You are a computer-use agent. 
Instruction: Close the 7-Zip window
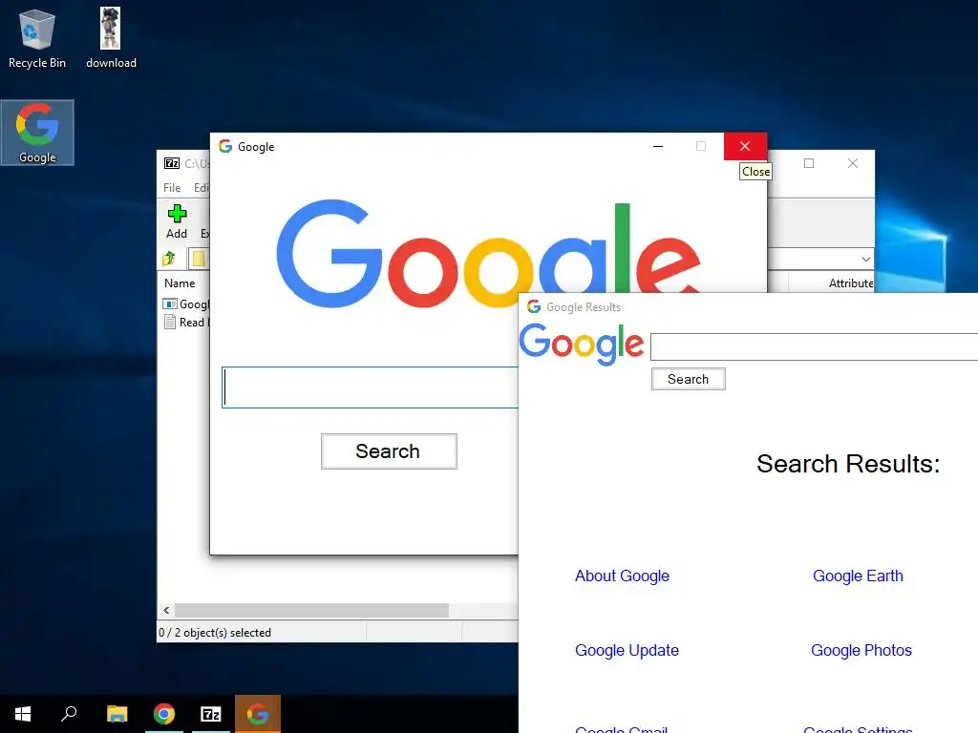point(853,163)
